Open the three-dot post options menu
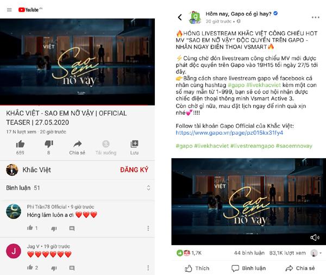326x275 pixels. point(315,17)
